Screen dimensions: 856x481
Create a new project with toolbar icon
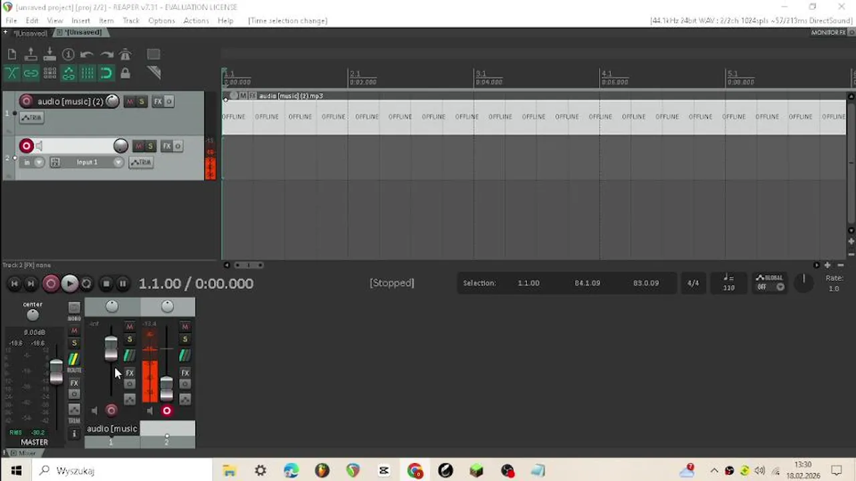(x=12, y=55)
